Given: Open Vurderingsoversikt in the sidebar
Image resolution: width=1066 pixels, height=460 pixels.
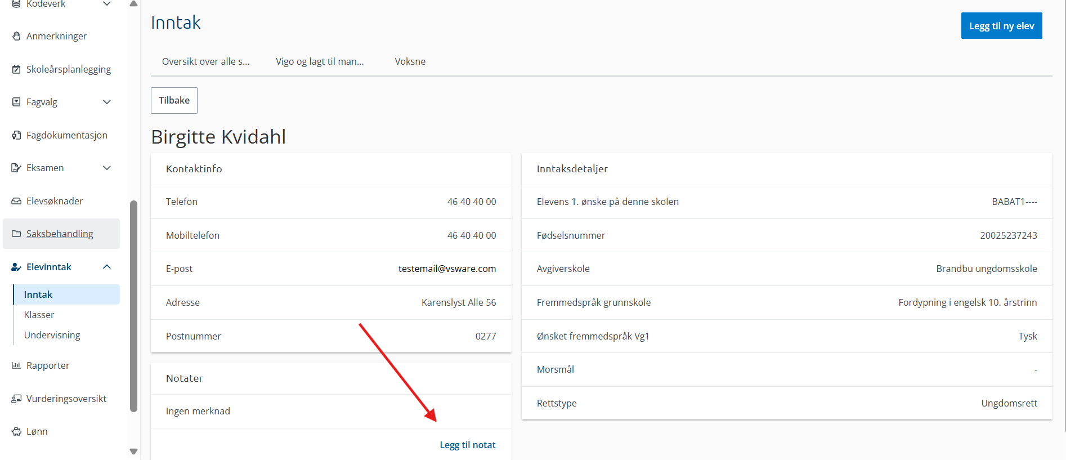Looking at the screenshot, I should click(x=66, y=399).
